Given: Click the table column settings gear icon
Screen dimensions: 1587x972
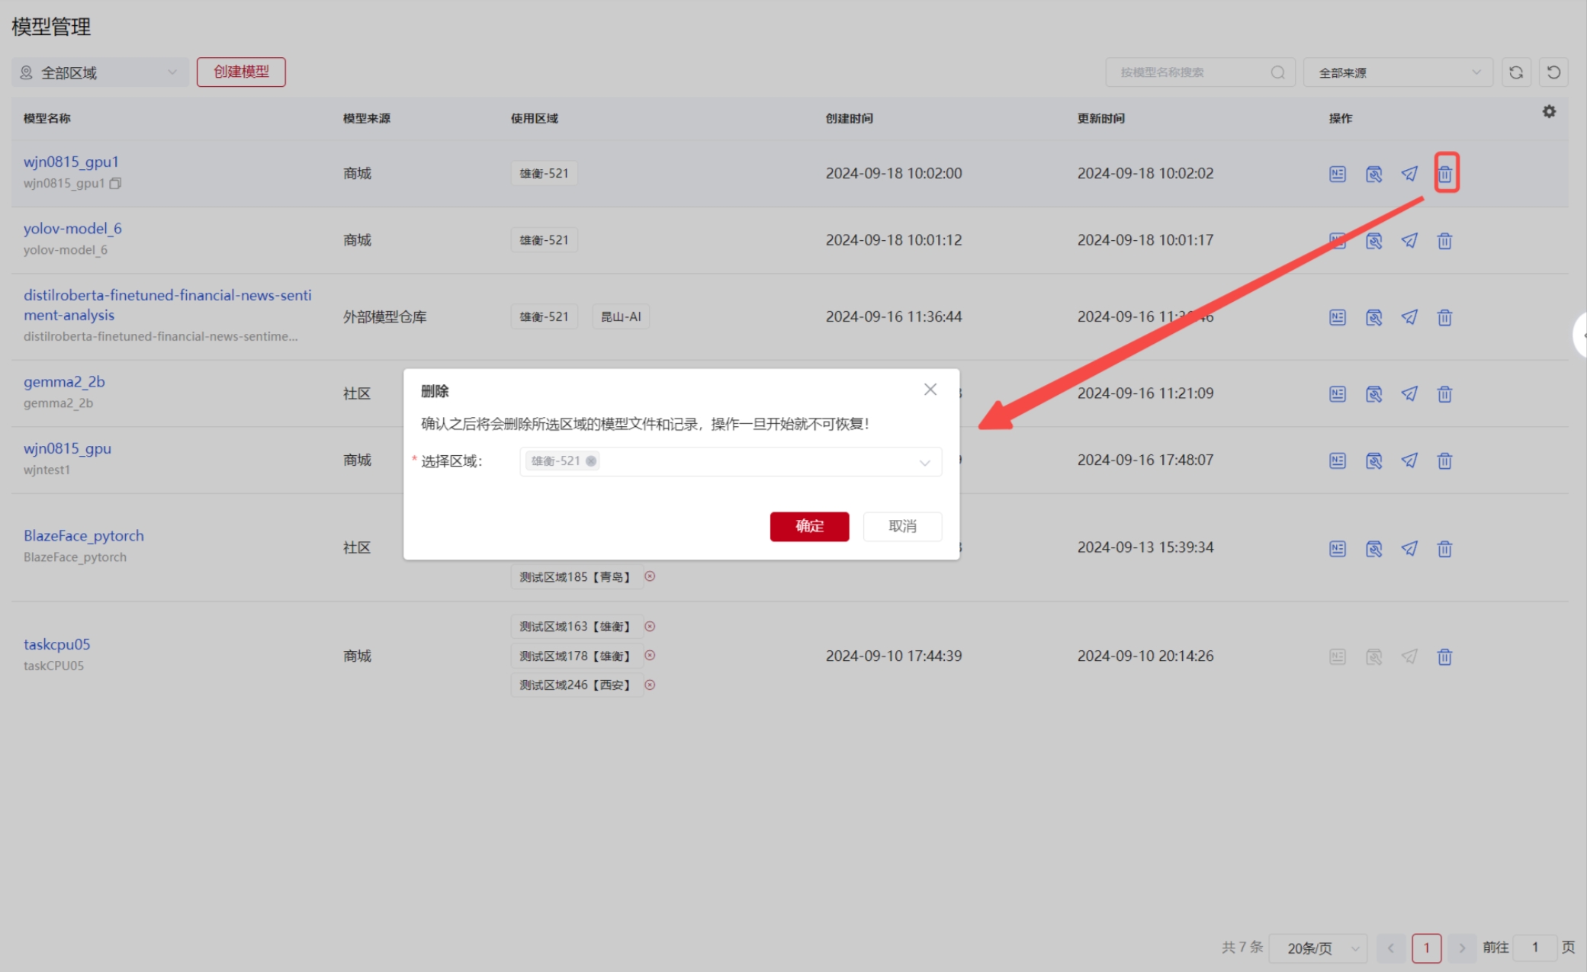Looking at the screenshot, I should [1549, 112].
